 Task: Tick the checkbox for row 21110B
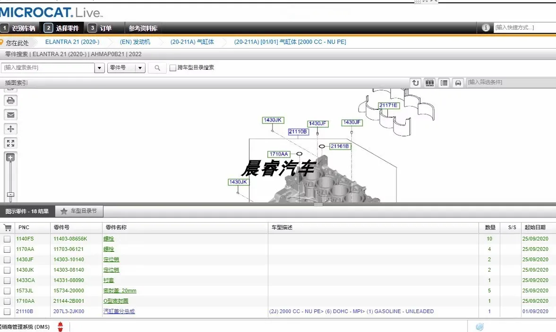(7, 311)
